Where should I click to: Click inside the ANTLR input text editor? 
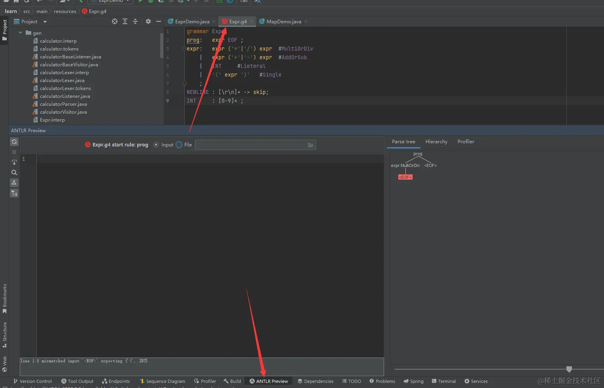[x=210, y=256]
